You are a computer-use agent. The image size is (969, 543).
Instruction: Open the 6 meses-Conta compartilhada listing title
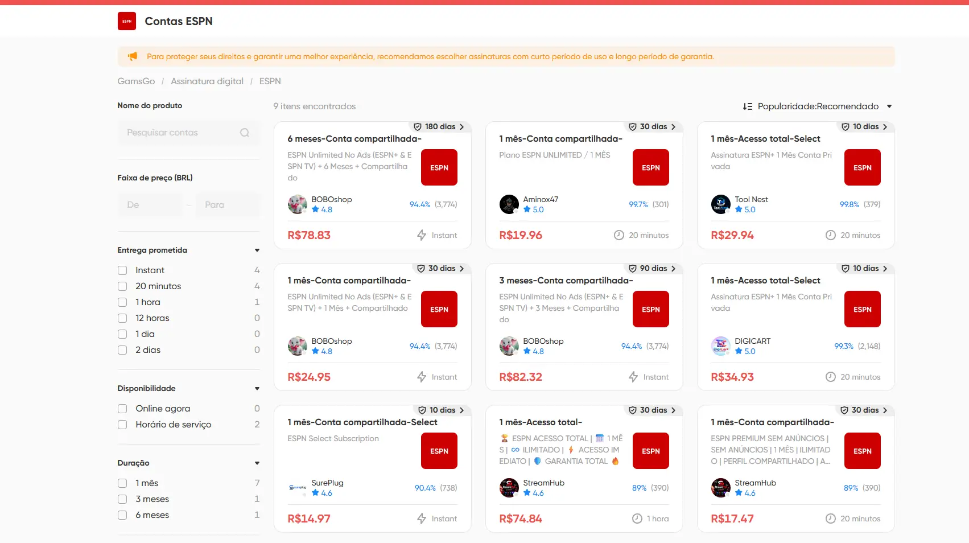tap(354, 139)
